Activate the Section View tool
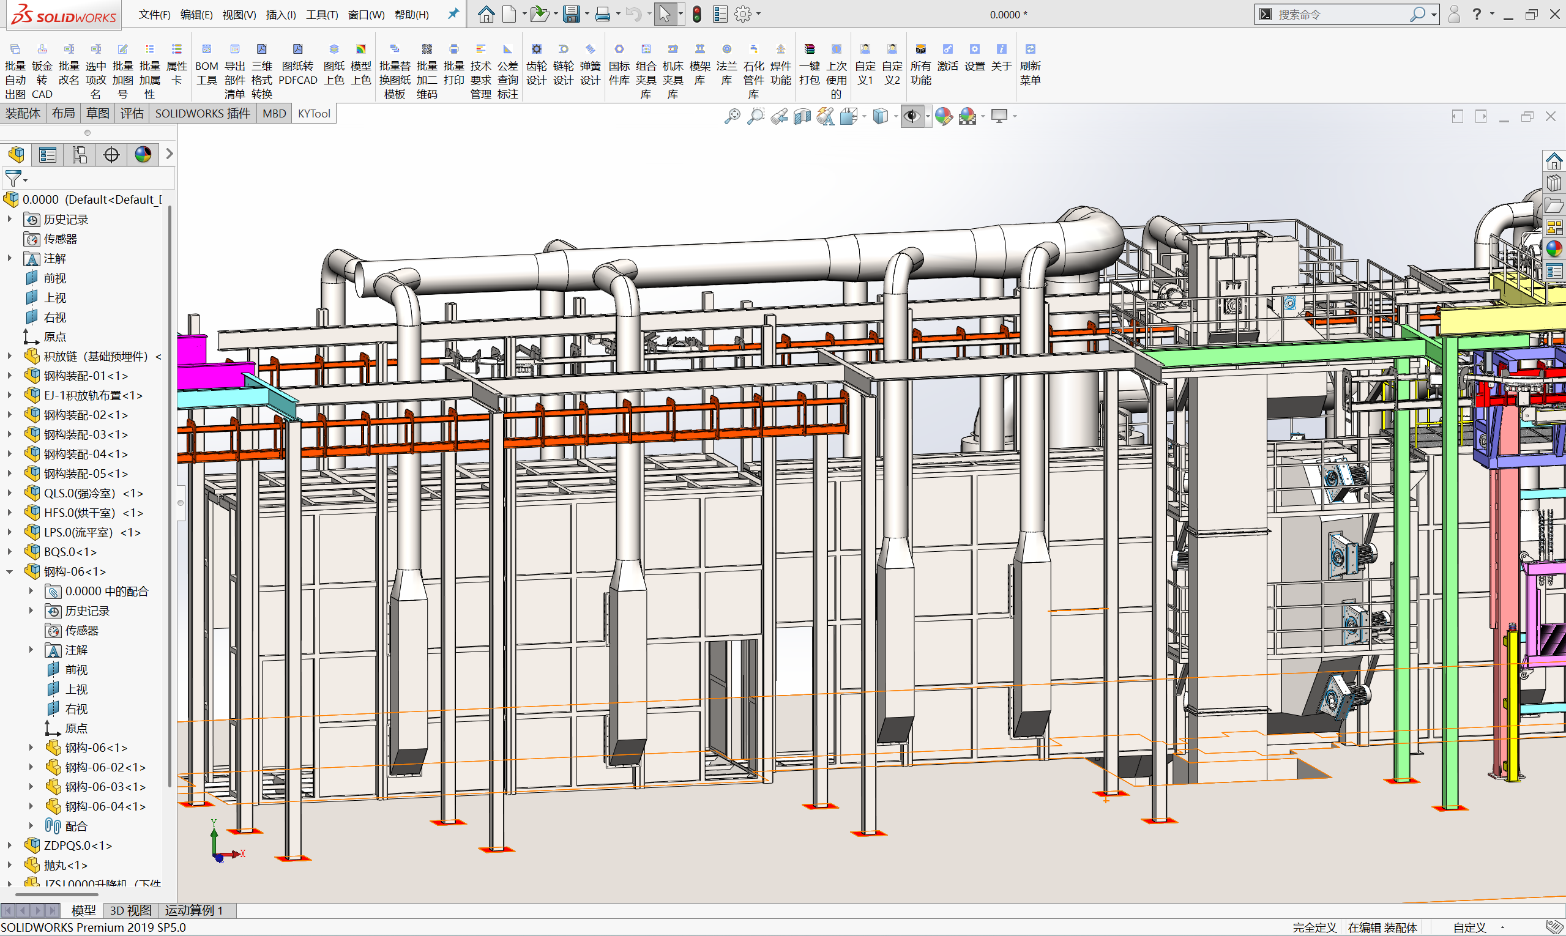 (x=802, y=116)
